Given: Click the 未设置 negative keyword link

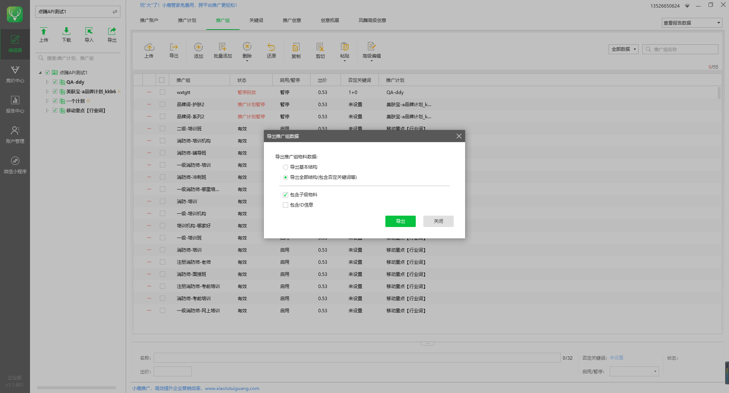Looking at the screenshot, I should tap(616, 358).
